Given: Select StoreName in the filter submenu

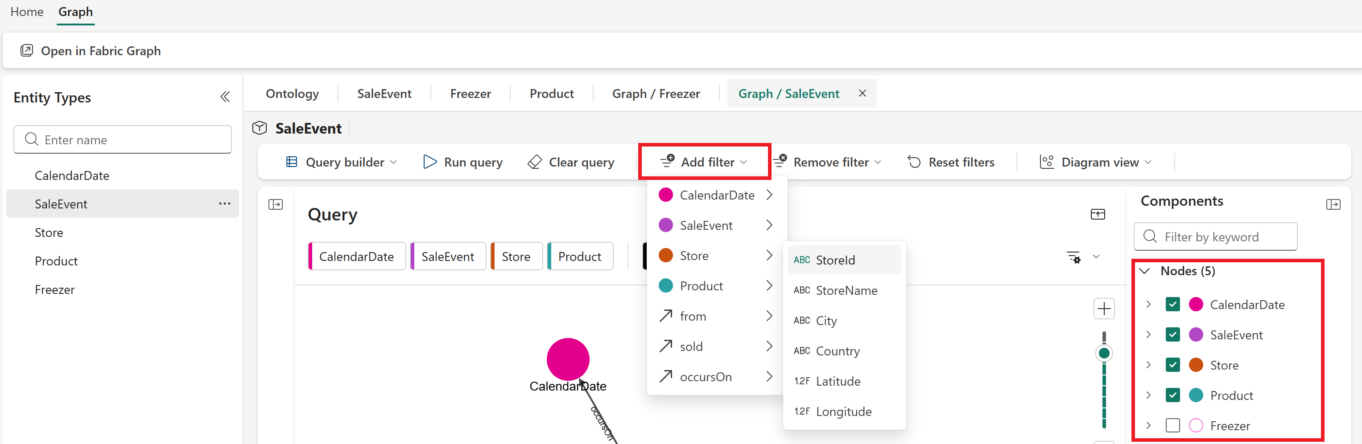Looking at the screenshot, I should click(x=846, y=290).
